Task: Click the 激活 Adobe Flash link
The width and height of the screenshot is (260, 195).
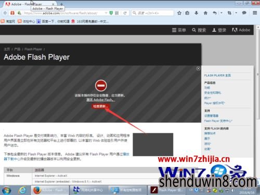Action: click(101, 100)
